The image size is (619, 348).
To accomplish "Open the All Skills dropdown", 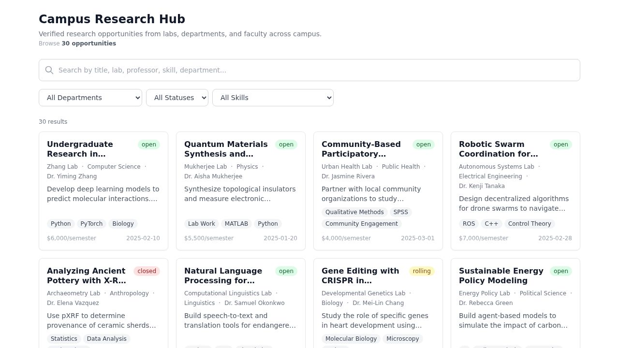I will coord(273,98).
